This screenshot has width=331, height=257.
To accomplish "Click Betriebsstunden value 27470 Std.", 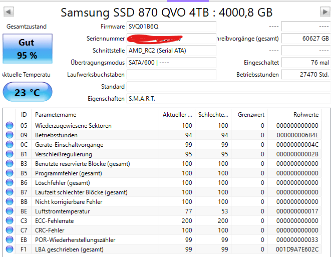I will point(306,75).
